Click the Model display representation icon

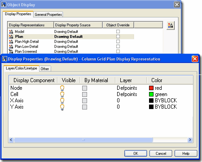click(x=11, y=31)
